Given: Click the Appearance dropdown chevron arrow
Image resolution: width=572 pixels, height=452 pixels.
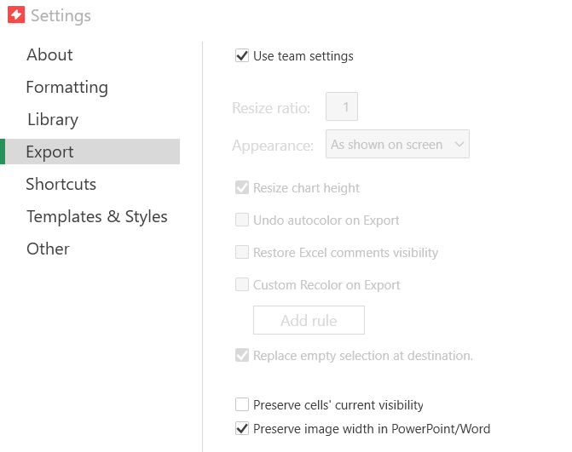Looking at the screenshot, I should click(459, 144).
